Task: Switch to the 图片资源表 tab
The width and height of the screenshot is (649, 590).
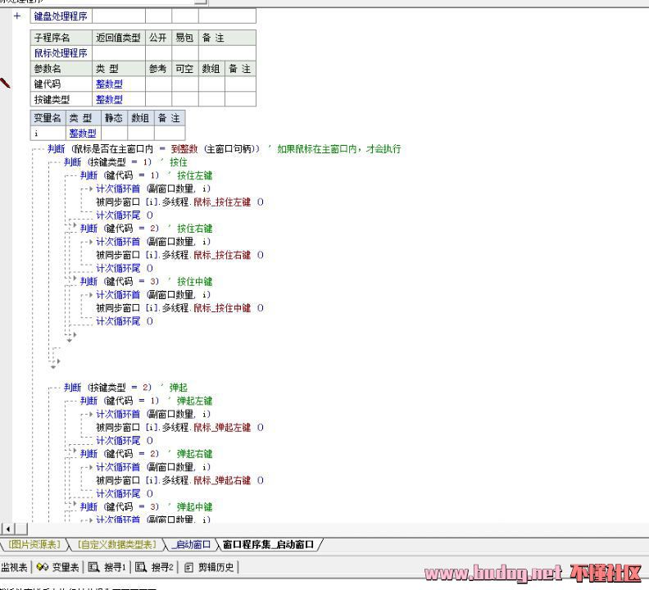Action: coord(33,545)
